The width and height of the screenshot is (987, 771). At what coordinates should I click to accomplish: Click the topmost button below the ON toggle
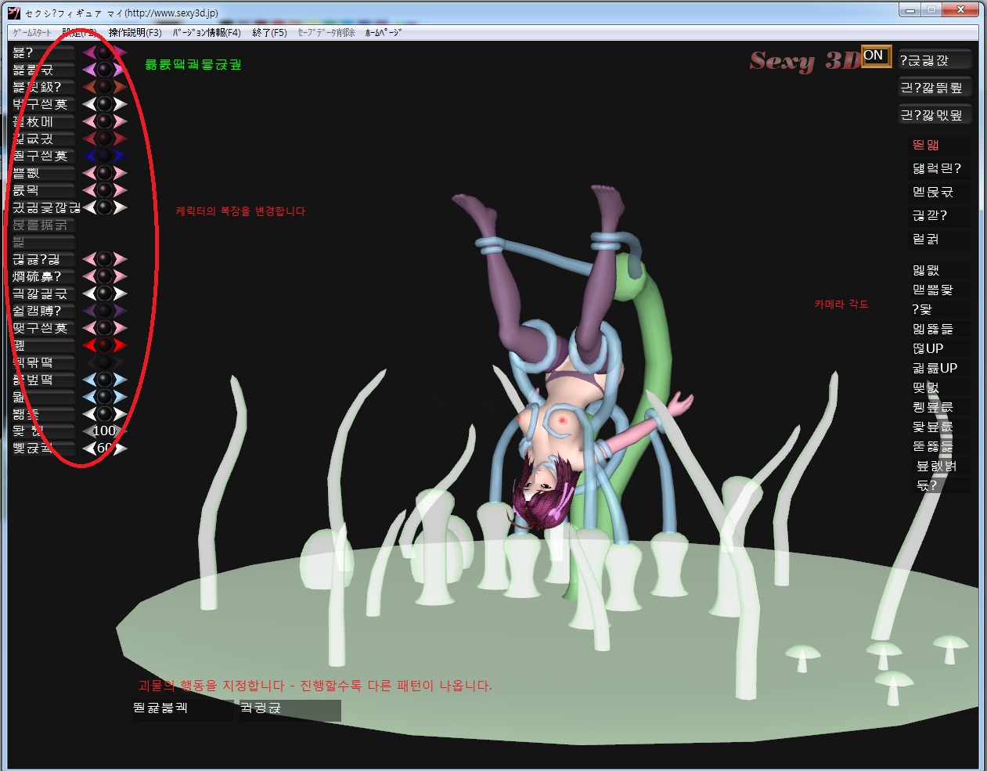point(934,60)
